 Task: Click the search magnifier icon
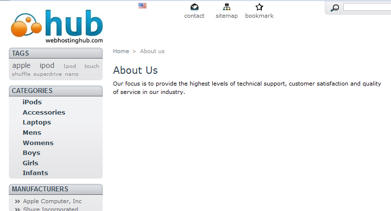(x=335, y=8)
